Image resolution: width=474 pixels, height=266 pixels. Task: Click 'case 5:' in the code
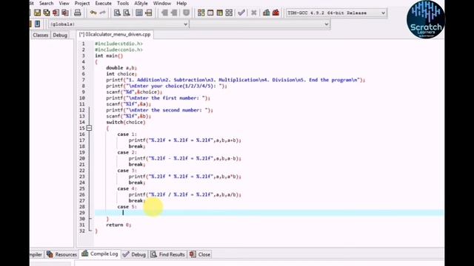click(x=127, y=207)
